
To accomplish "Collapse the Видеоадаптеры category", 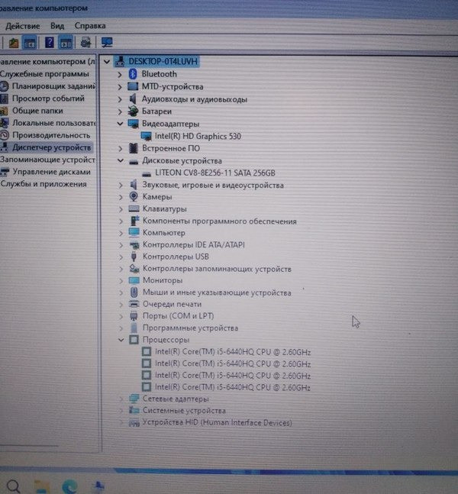I will (x=120, y=124).
